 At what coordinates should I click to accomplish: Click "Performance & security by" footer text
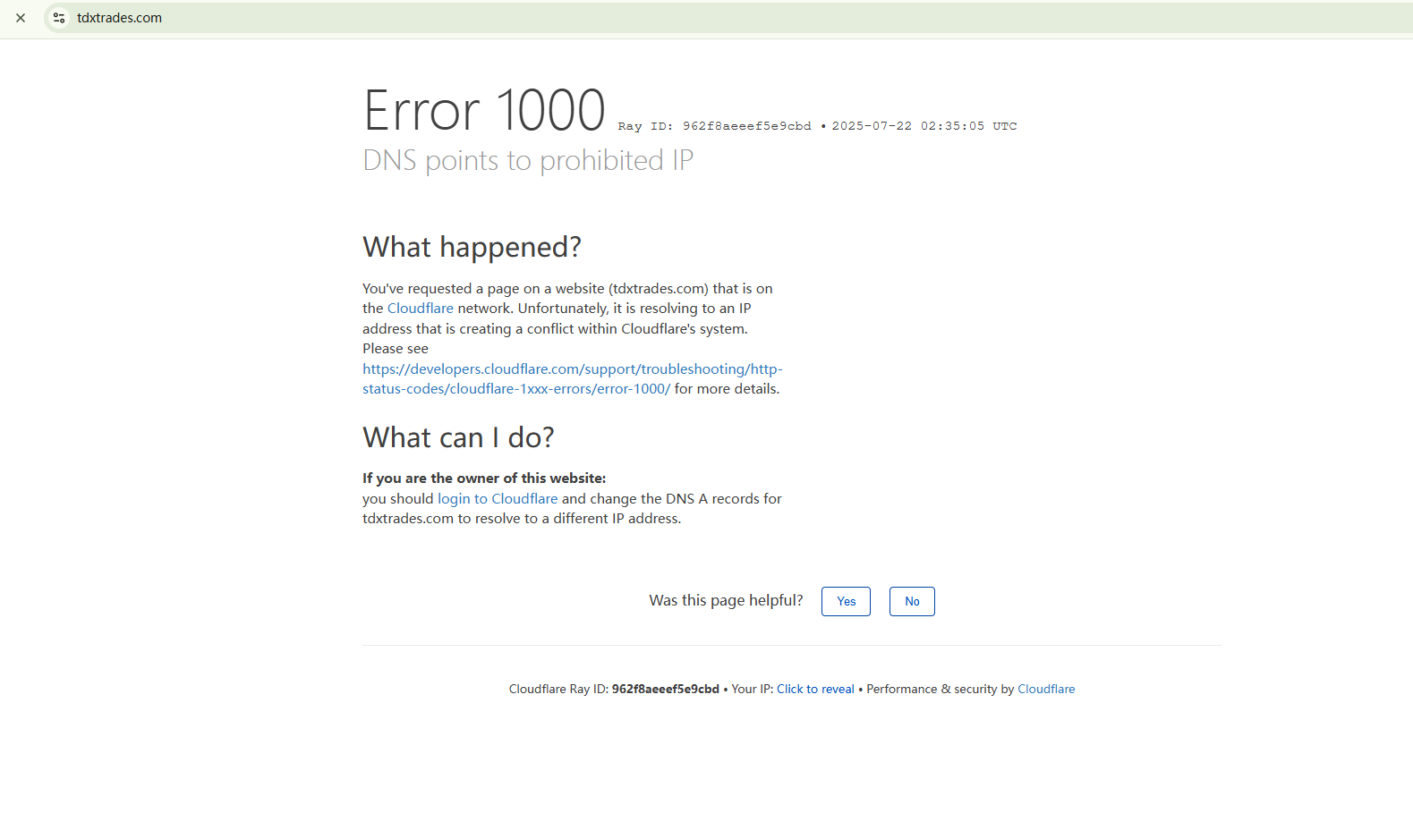pos(940,690)
